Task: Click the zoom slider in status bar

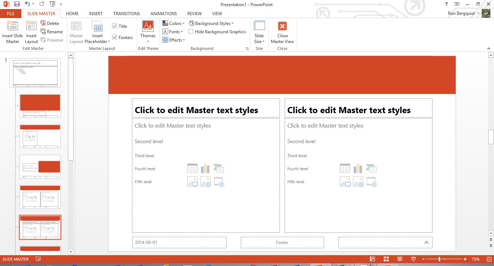Action: (439, 259)
